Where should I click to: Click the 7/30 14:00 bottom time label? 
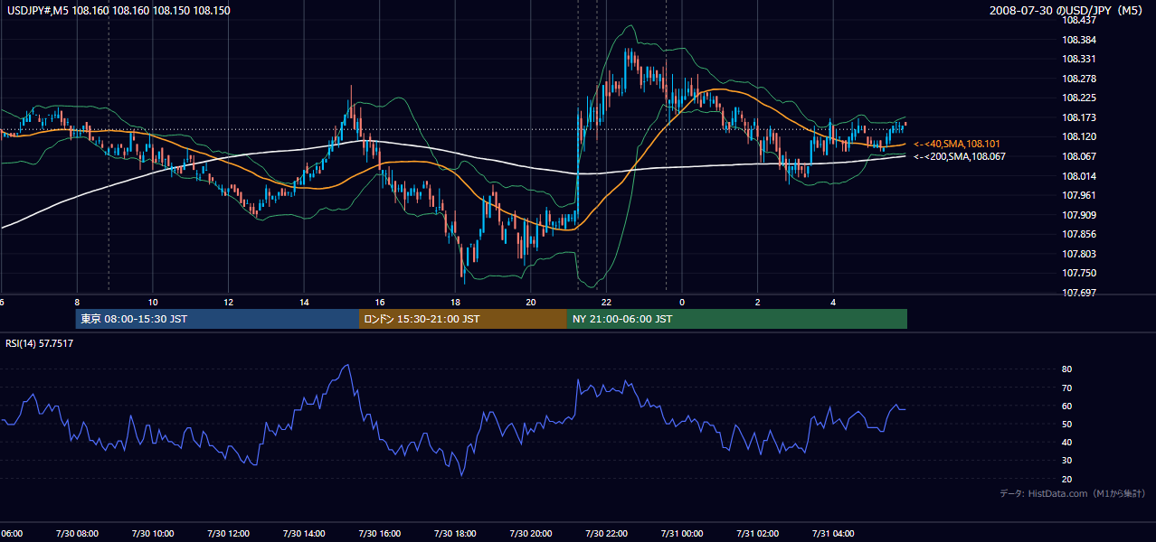click(304, 534)
